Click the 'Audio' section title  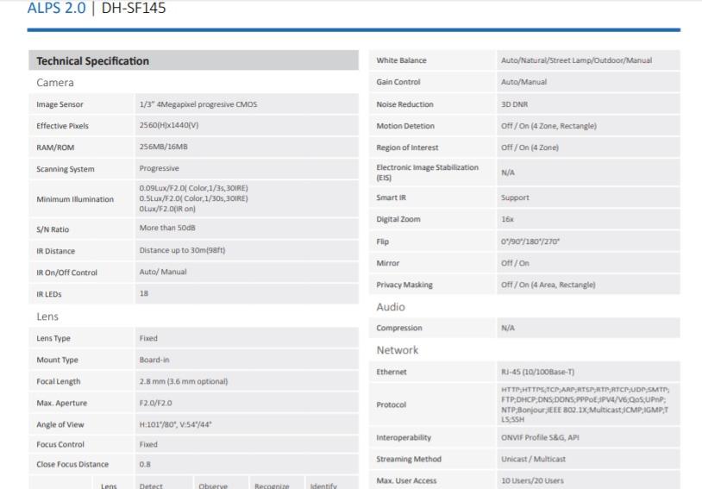[x=391, y=307]
